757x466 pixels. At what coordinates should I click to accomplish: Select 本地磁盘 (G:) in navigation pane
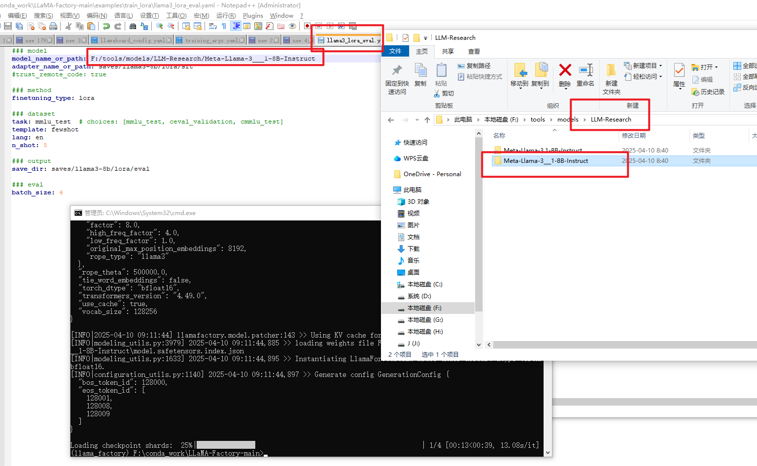[425, 320]
